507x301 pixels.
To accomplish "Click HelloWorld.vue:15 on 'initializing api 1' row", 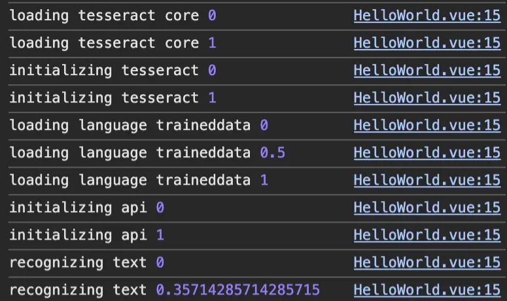I will (x=427, y=235).
